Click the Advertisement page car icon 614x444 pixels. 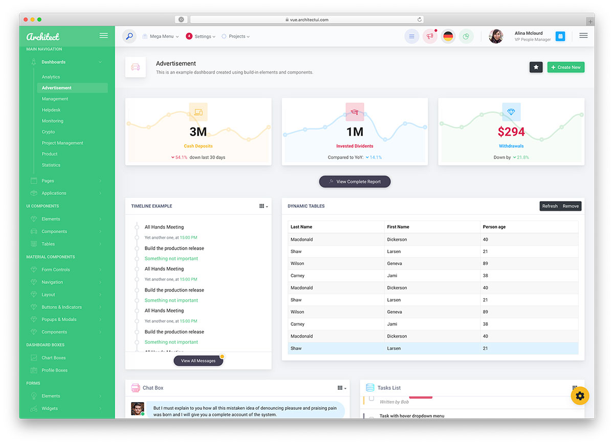click(136, 67)
